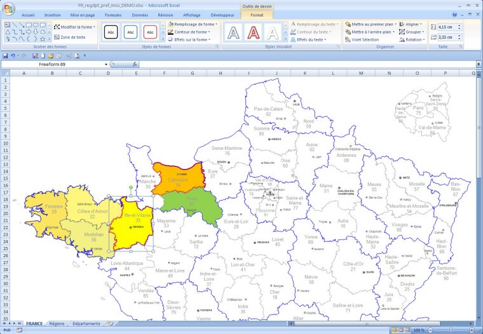The height and width of the screenshot is (334, 483).
Task: Select the red WordArt A style
Action: coord(253,32)
